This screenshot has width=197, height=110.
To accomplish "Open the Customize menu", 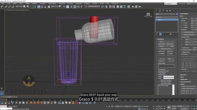I will tap(79, 3).
